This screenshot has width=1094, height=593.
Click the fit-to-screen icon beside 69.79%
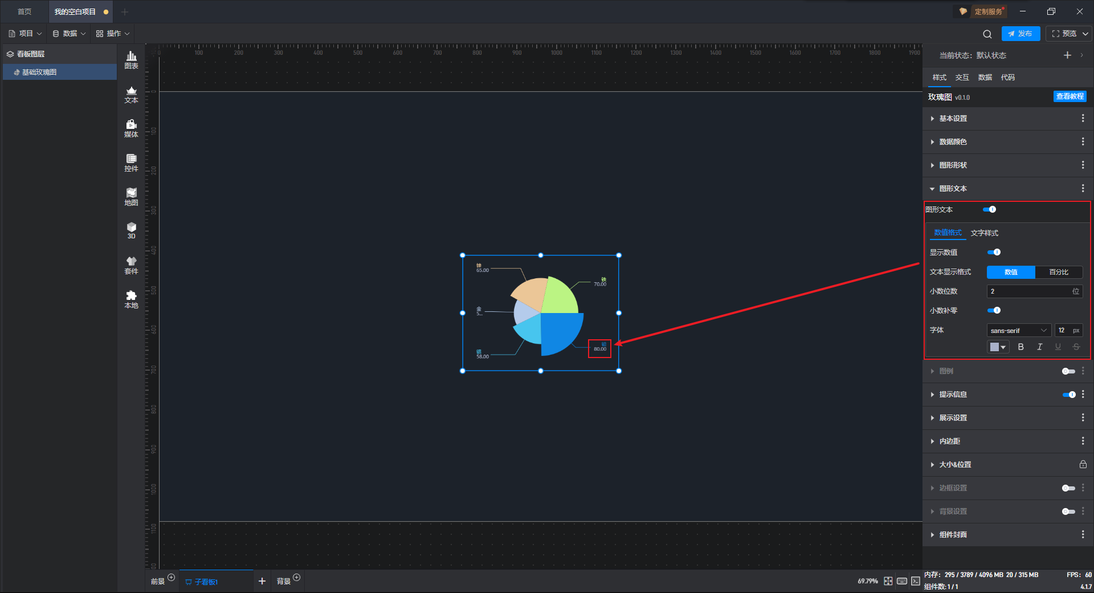888,581
